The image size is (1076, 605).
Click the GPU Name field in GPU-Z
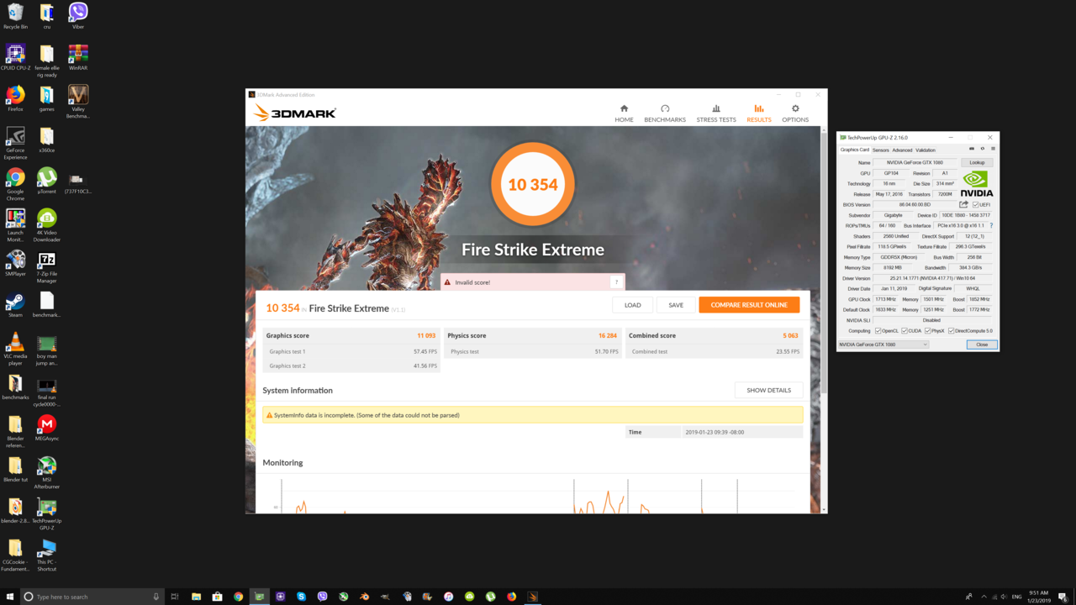[x=915, y=163]
